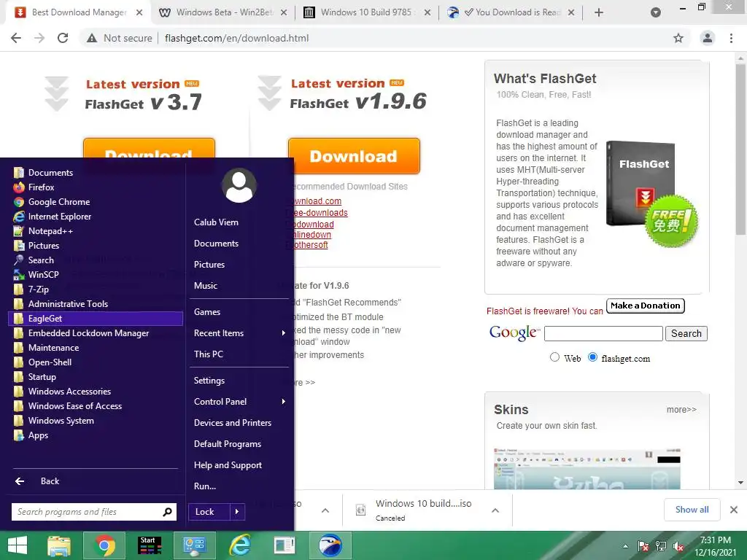Click the Google Search button
The height and width of the screenshot is (560, 747).
click(686, 333)
